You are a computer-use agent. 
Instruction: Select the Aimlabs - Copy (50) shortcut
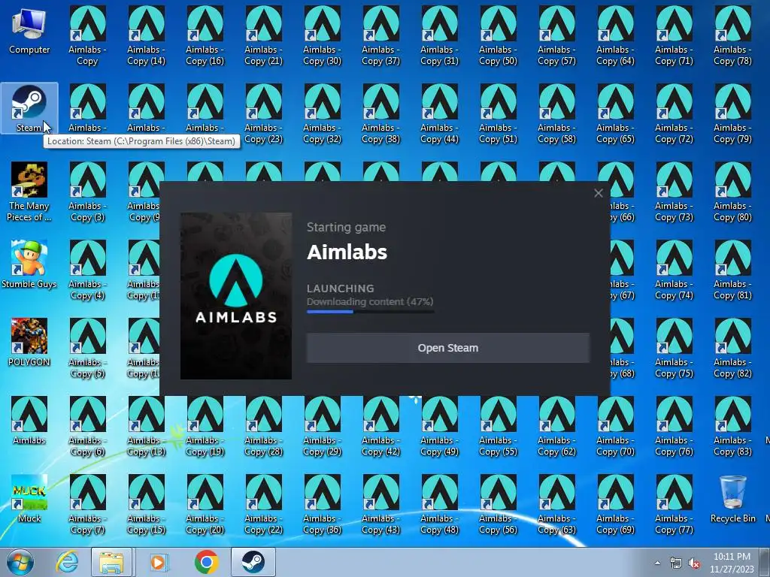coord(498,36)
